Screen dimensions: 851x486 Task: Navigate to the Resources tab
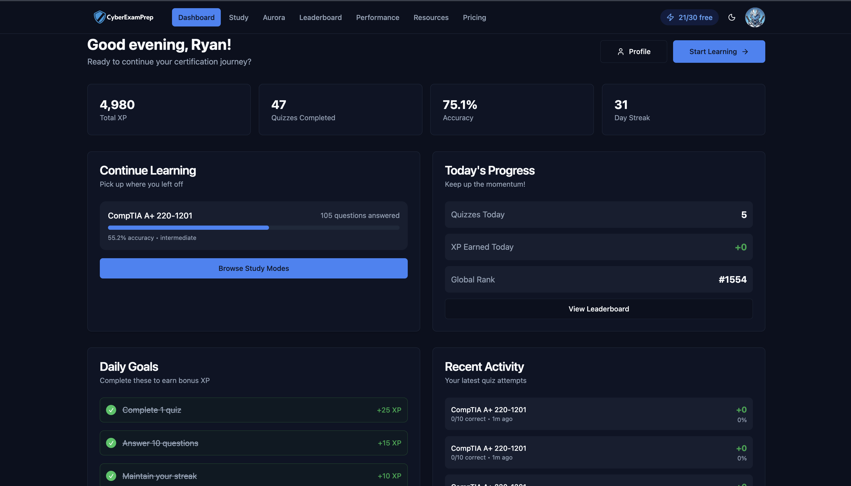click(431, 17)
